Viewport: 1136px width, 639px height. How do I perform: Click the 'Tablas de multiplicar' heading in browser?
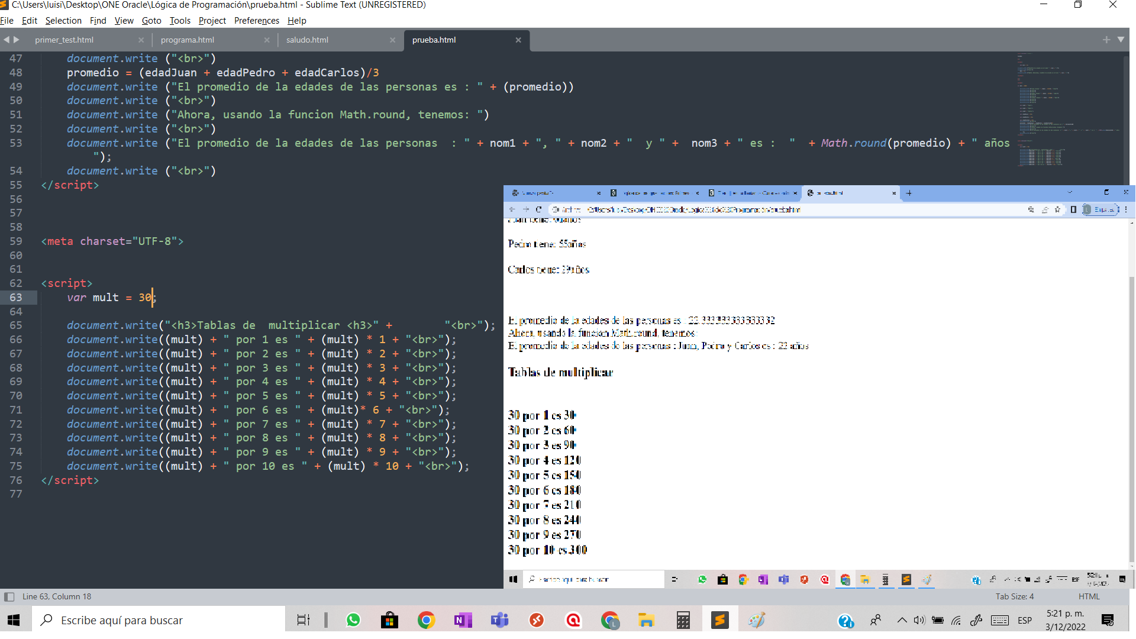pyautogui.click(x=560, y=373)
